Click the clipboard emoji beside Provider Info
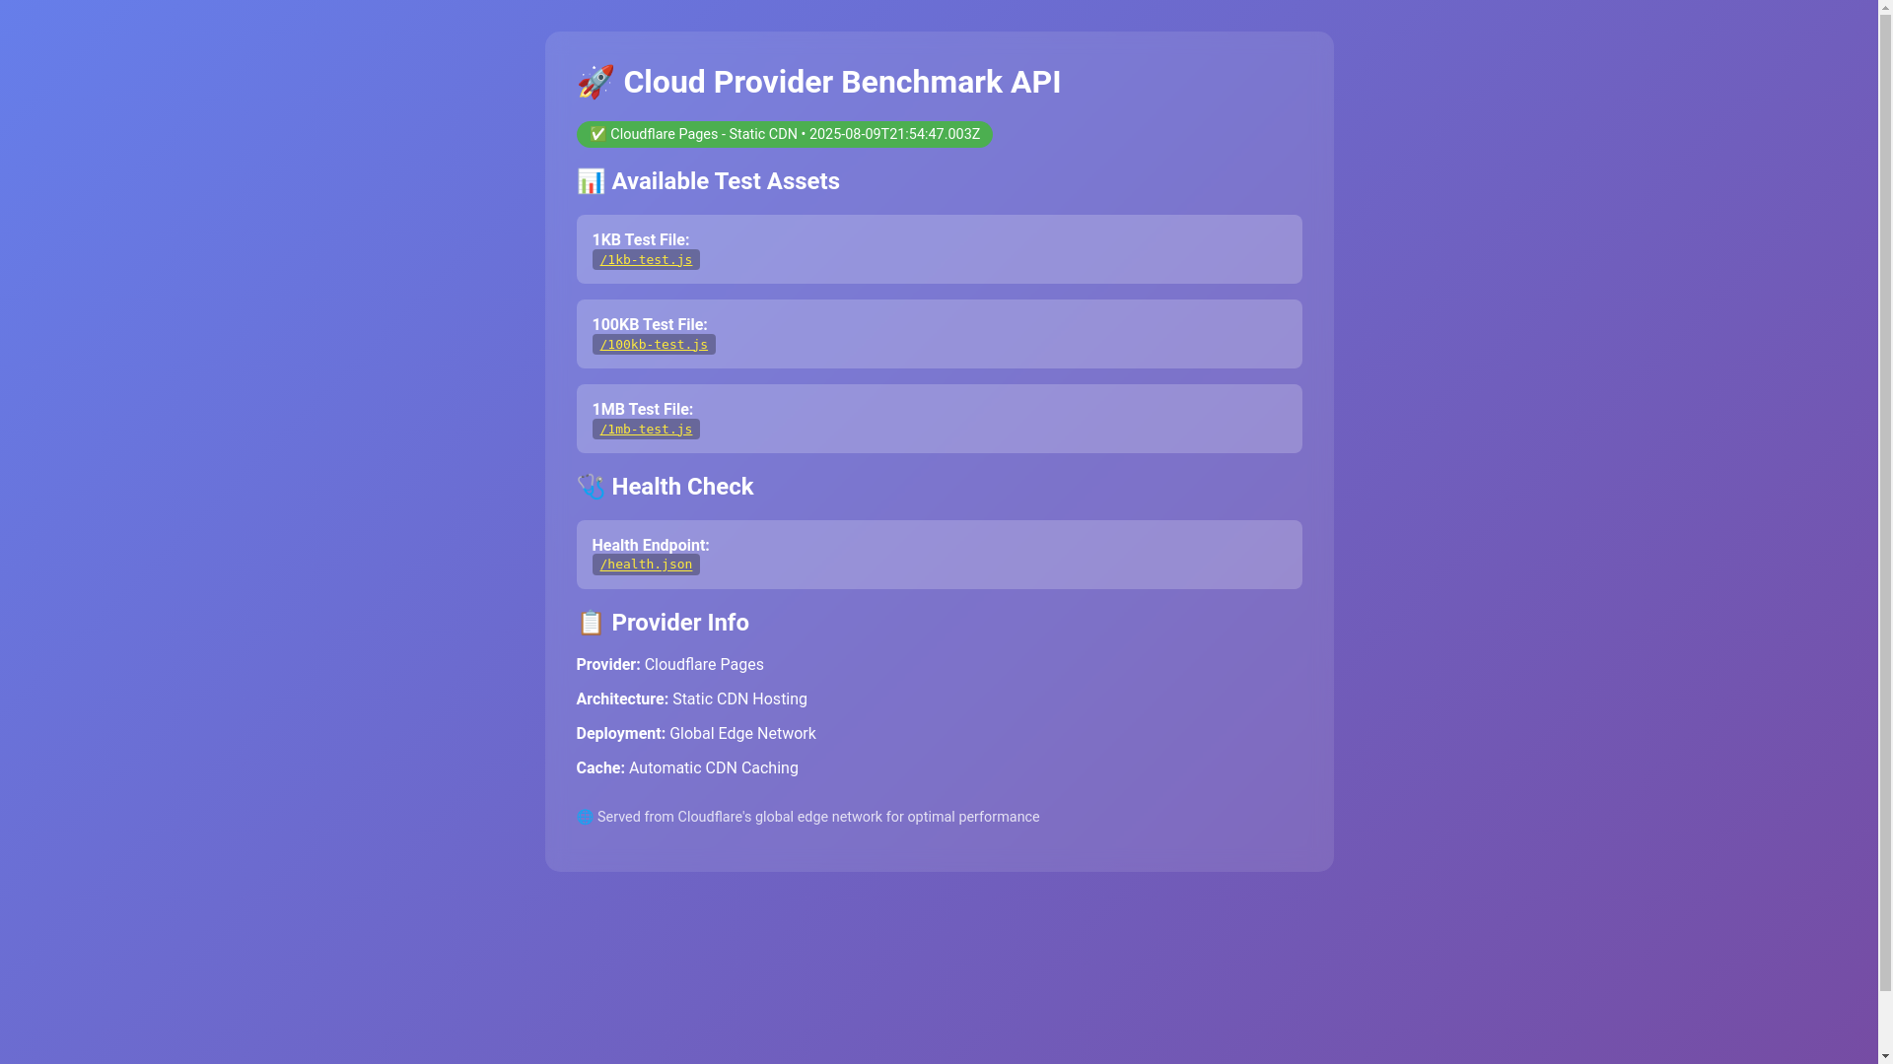 click(x=591, y=623)
